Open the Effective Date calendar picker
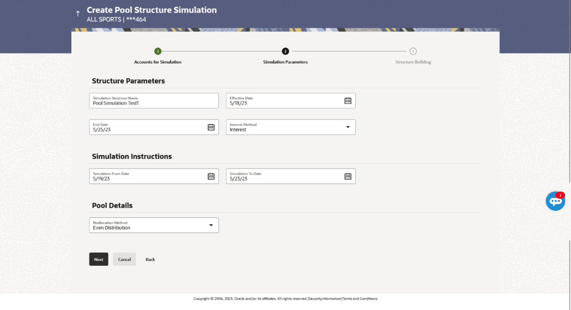 [348, 101]
